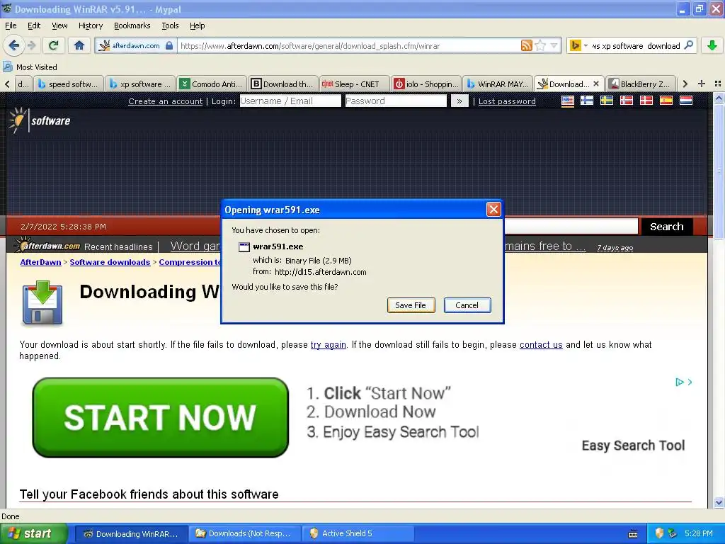The image size is (725, 544).
Task: Submit login with the » button
Action: (459, 101)
